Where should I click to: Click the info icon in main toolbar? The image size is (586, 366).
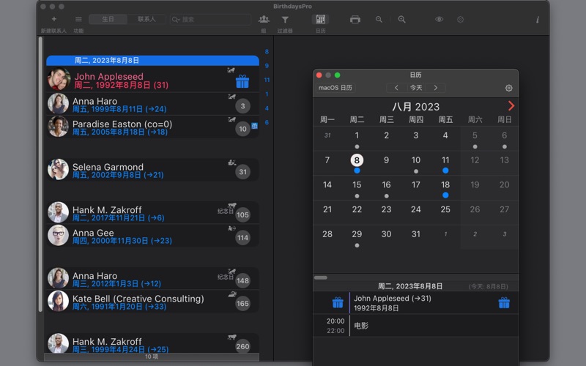pyautogui.click(x=537, y=19)
